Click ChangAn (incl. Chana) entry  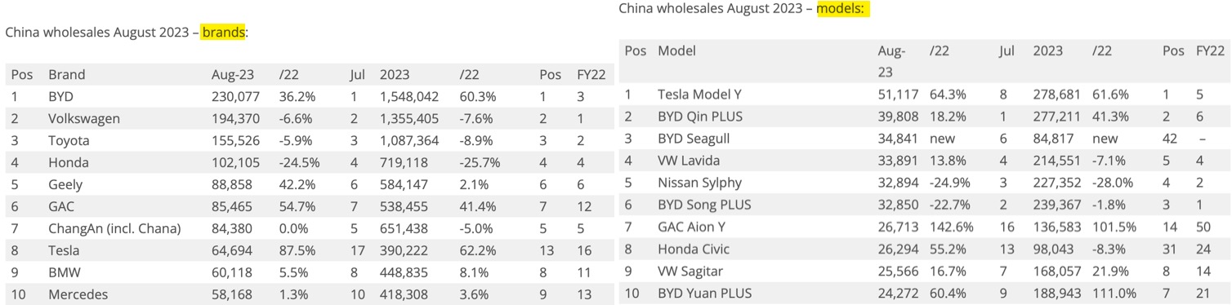pyautogui.click(x=114, y=228)
